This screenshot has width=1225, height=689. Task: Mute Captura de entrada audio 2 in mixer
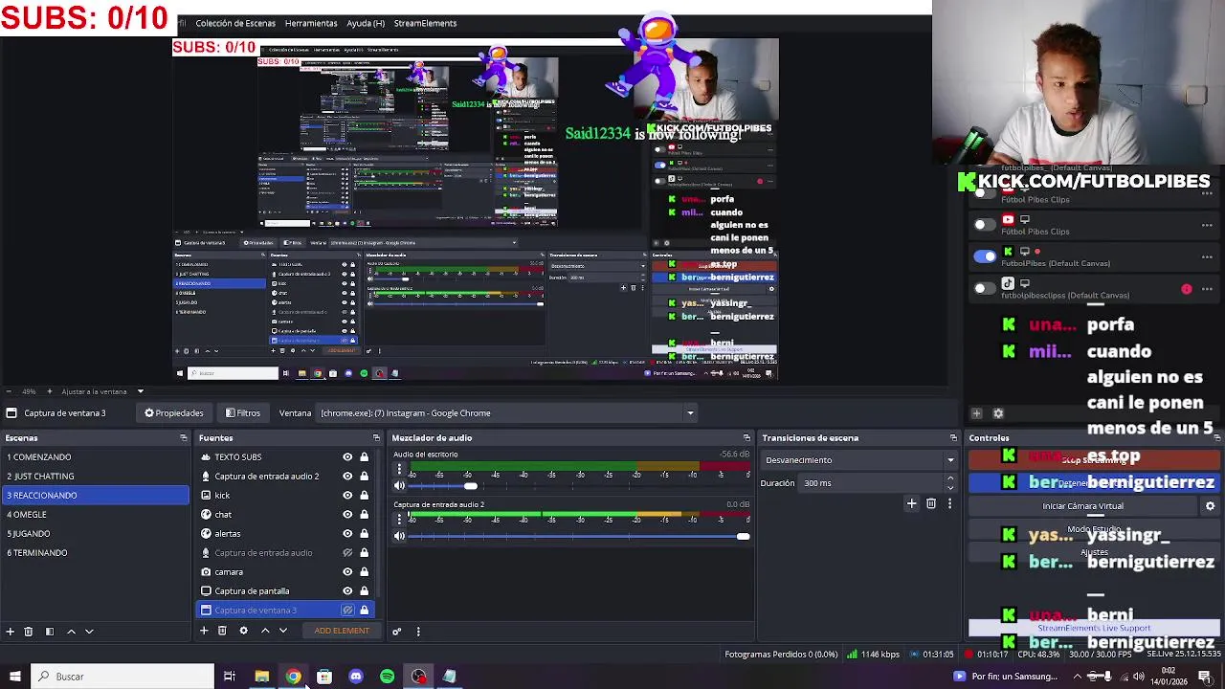399,536
